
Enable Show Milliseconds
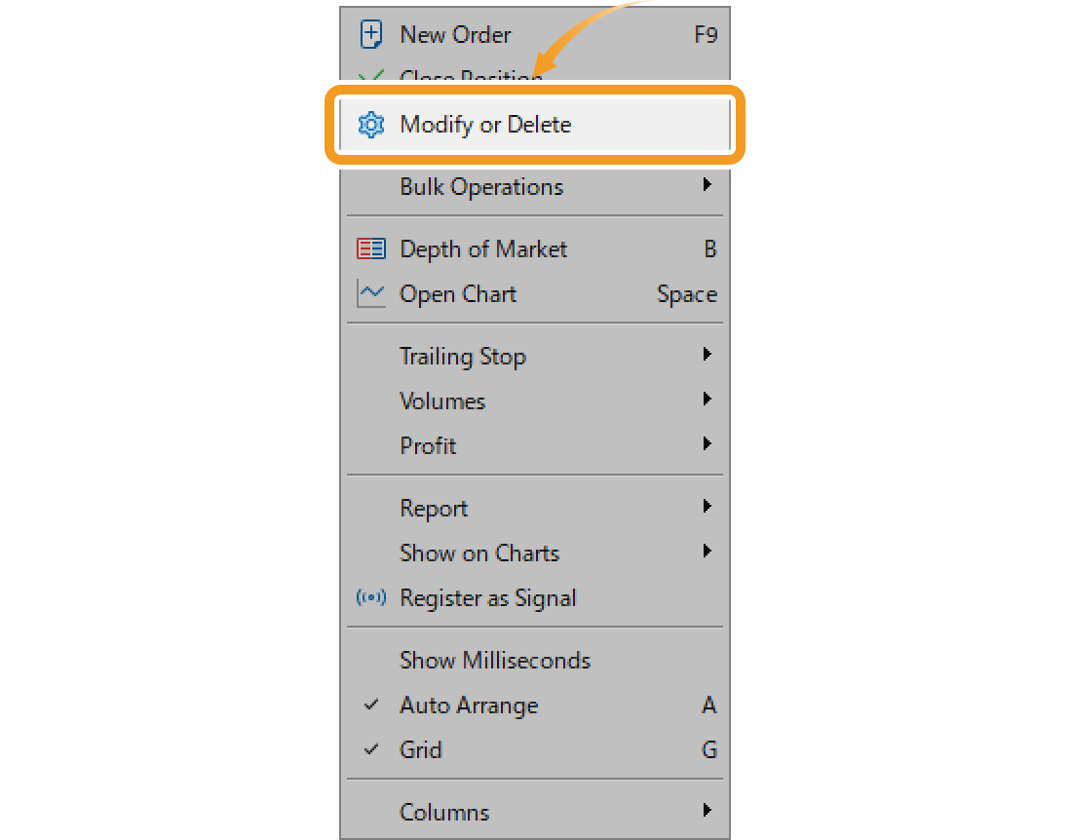[x=495, y=660]
